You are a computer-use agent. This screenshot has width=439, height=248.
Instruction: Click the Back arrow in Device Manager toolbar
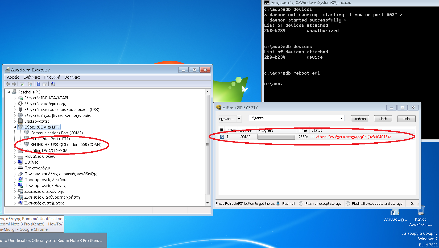pyautogui.click(x=8, y=84)
